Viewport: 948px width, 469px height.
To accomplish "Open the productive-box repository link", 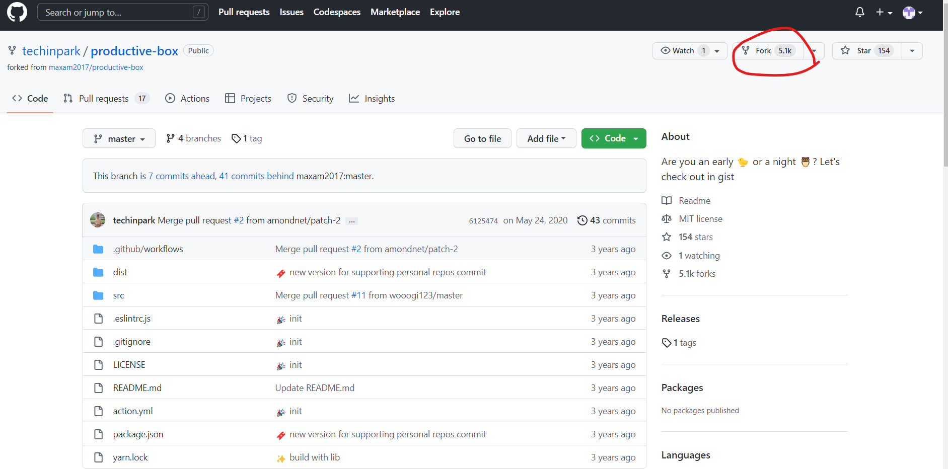I will 134,51.
